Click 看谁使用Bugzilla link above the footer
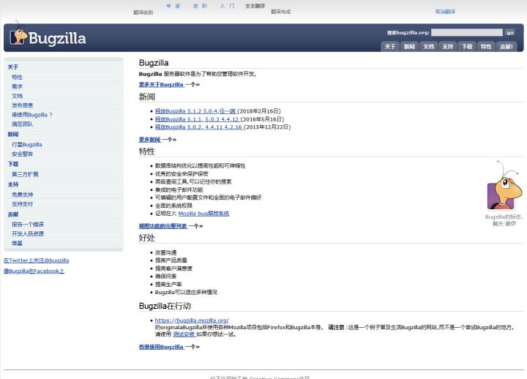This screenshot has width=527, height=379. coord(161,347)
